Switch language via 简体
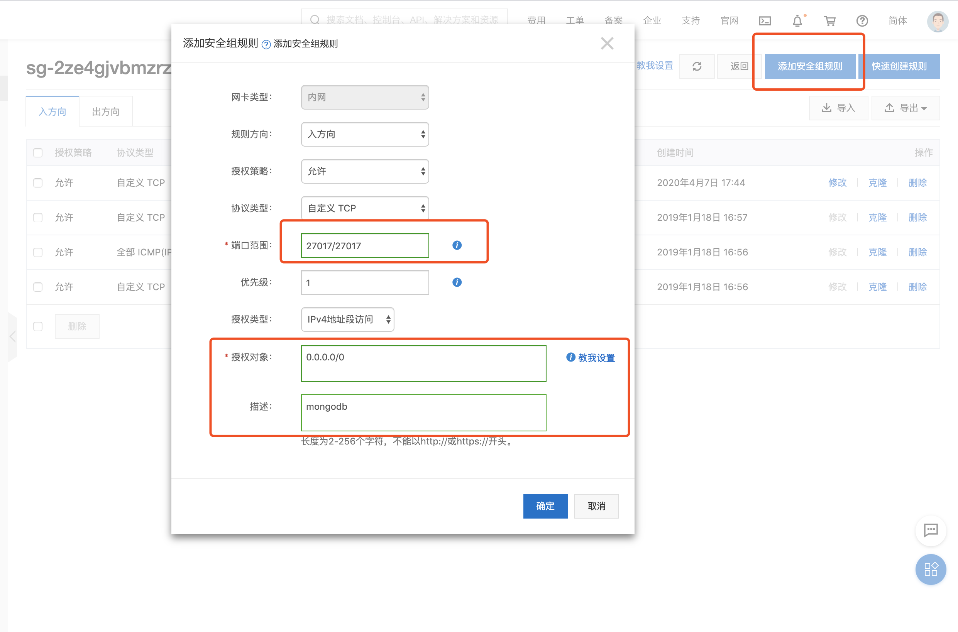The width and height of the screenshot is (958, 632). (897, 20)
